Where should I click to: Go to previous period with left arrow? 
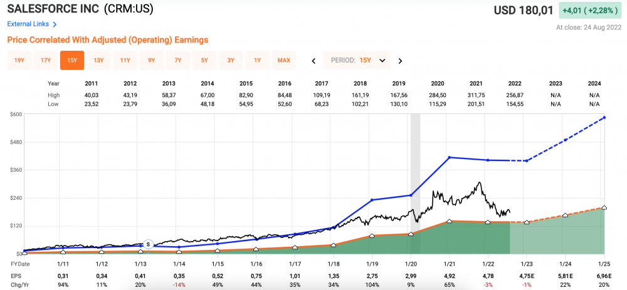pyautogui.click(x=314, y=61)
